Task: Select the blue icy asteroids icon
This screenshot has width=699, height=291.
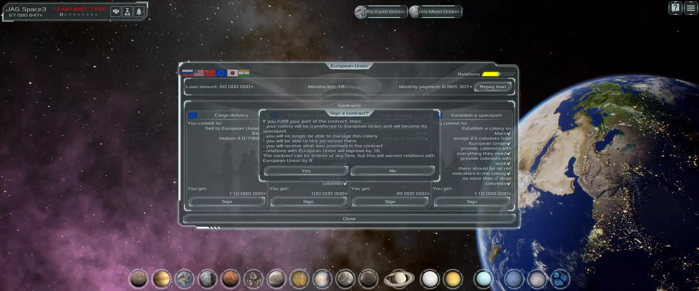Action: click(560, 279)
